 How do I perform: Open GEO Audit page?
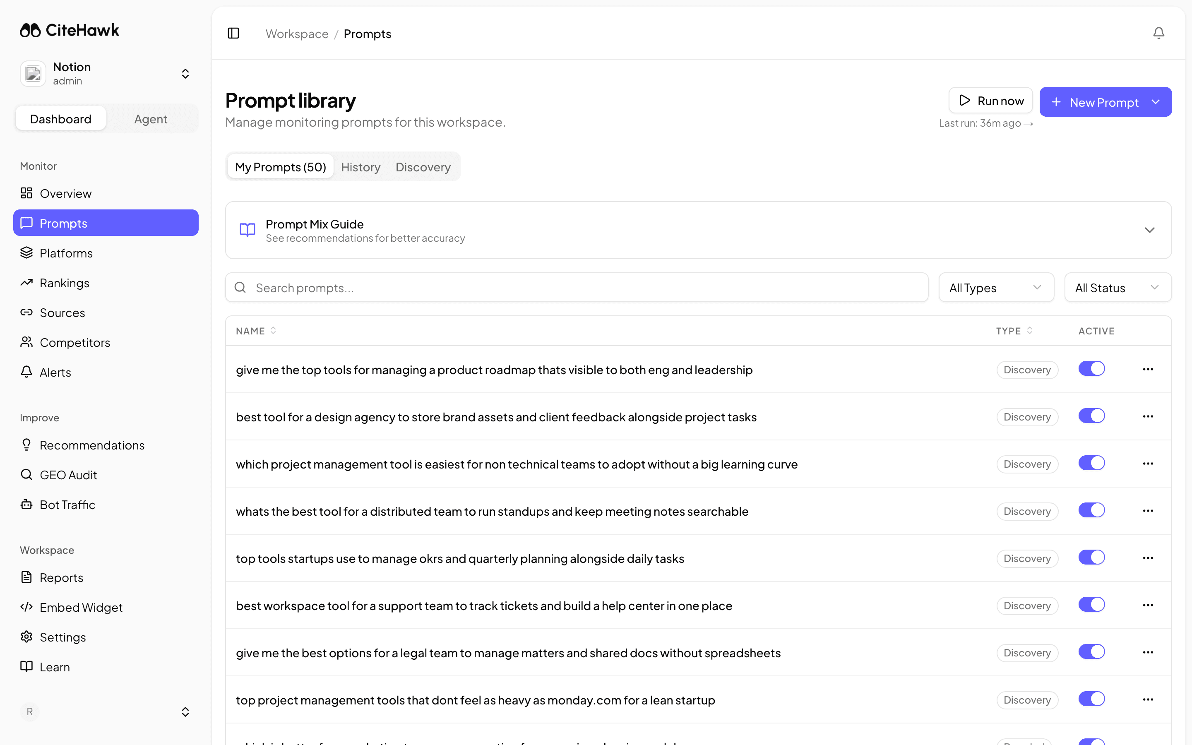tap(106, 474)
